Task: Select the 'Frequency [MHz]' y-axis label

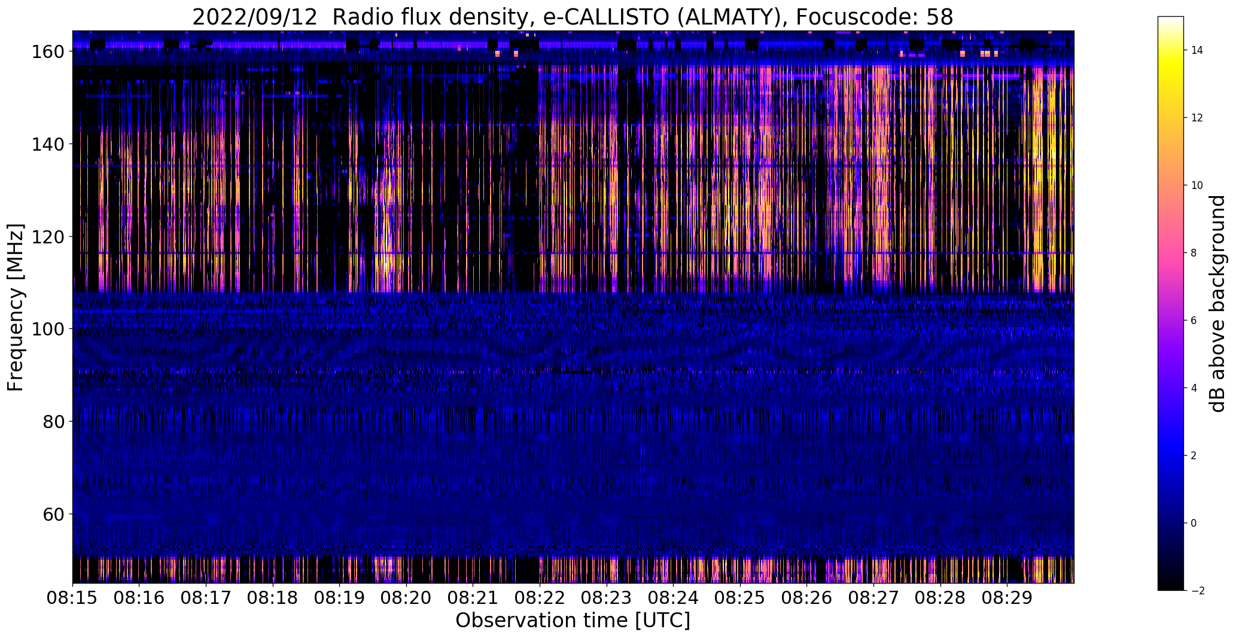Action: click(16, 307)
